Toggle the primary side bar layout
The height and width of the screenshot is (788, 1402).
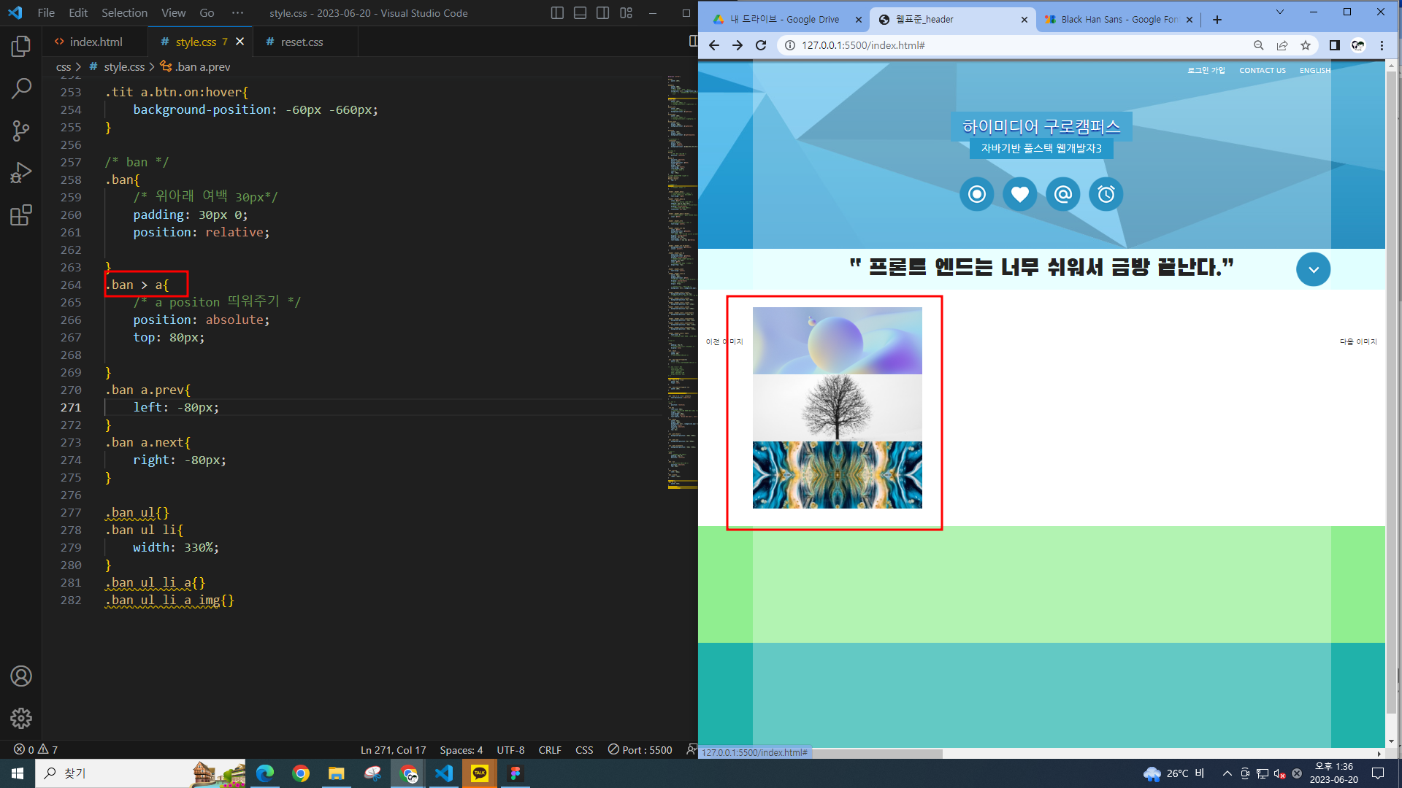(557, 13)
